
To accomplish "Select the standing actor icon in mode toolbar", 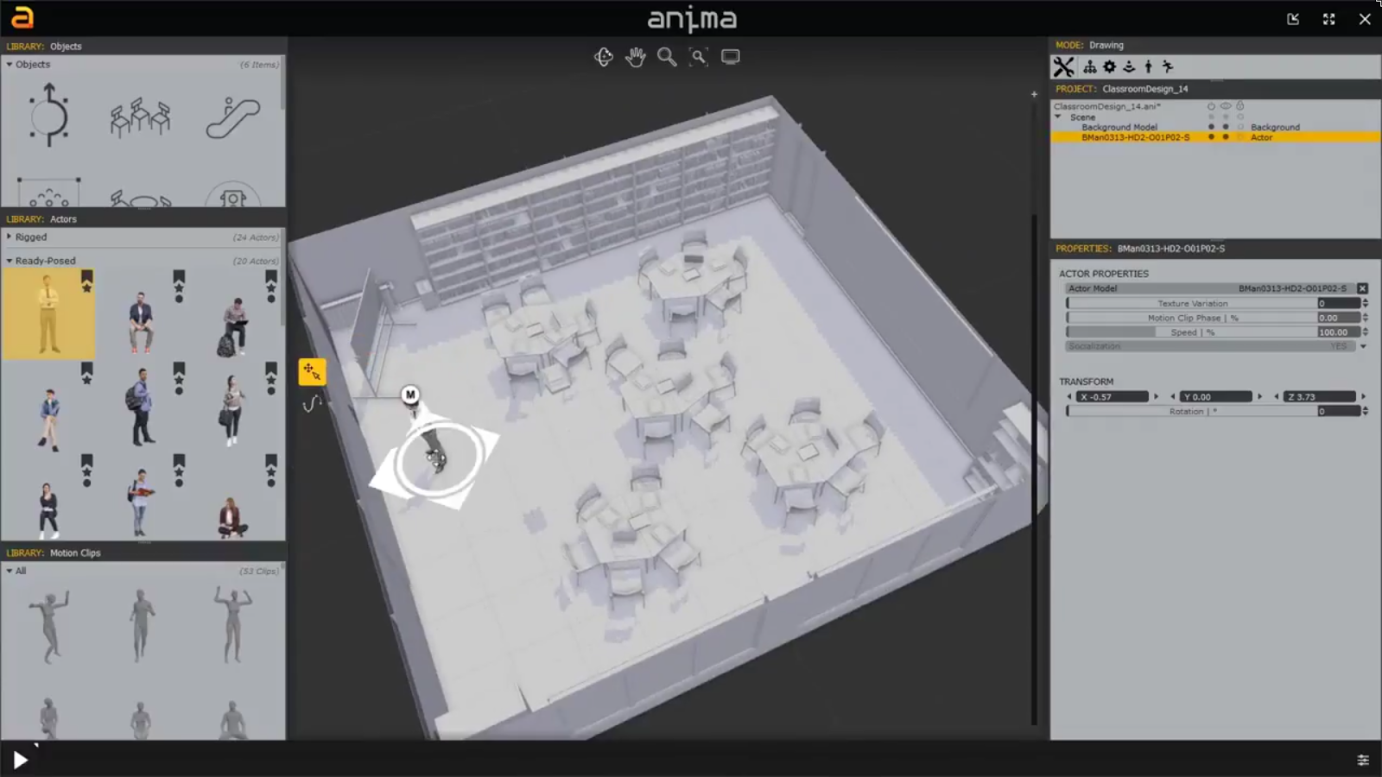I will pyautogui.click(x=1148, y=66).
